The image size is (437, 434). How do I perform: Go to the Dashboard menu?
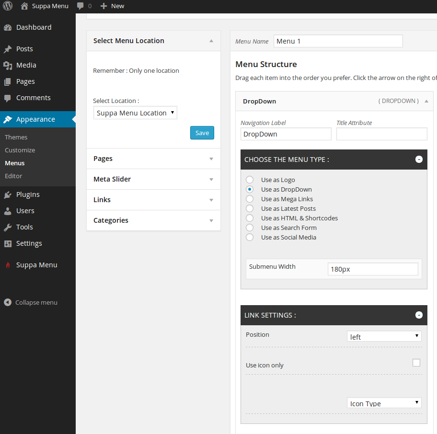[x=34, y=27]
